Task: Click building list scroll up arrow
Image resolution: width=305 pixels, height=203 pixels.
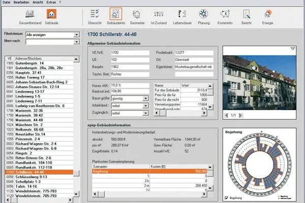Action: pos(76,59)
